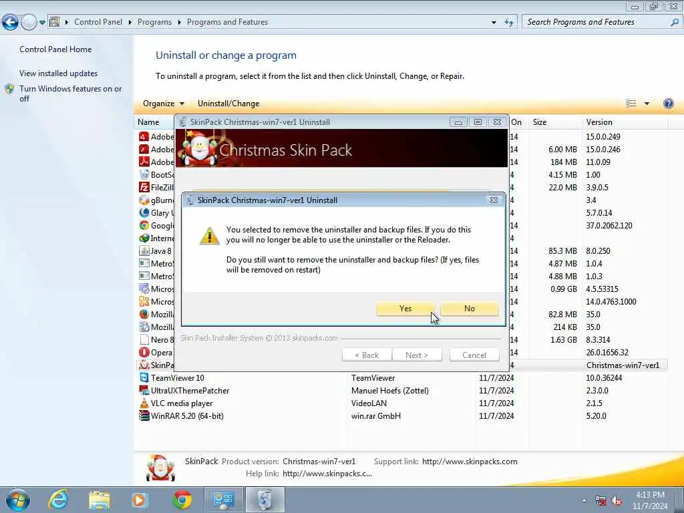Click the Opera program icon in list
The image size is (684, 513).
(144, 352)
